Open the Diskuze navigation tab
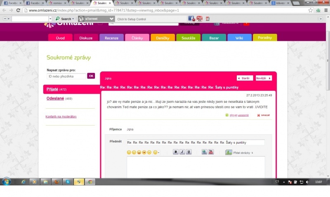This screenshot has width=330, height=197. click(86, 38)
